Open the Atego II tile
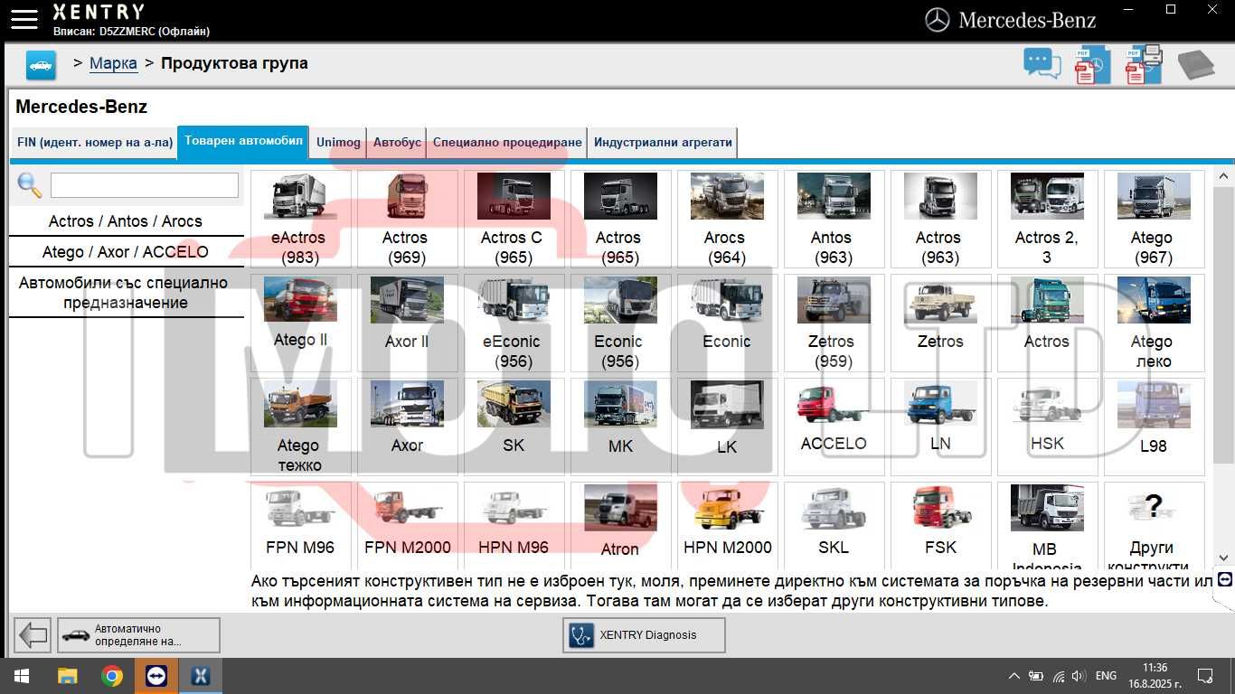This screenshot has width=1235, height=694. [x=300, y=324]
